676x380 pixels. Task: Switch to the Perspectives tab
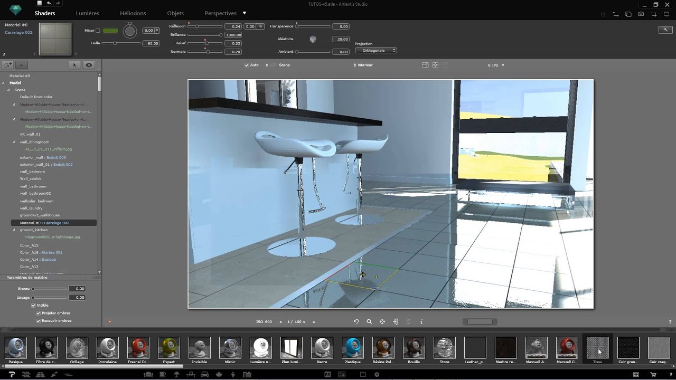220,13
